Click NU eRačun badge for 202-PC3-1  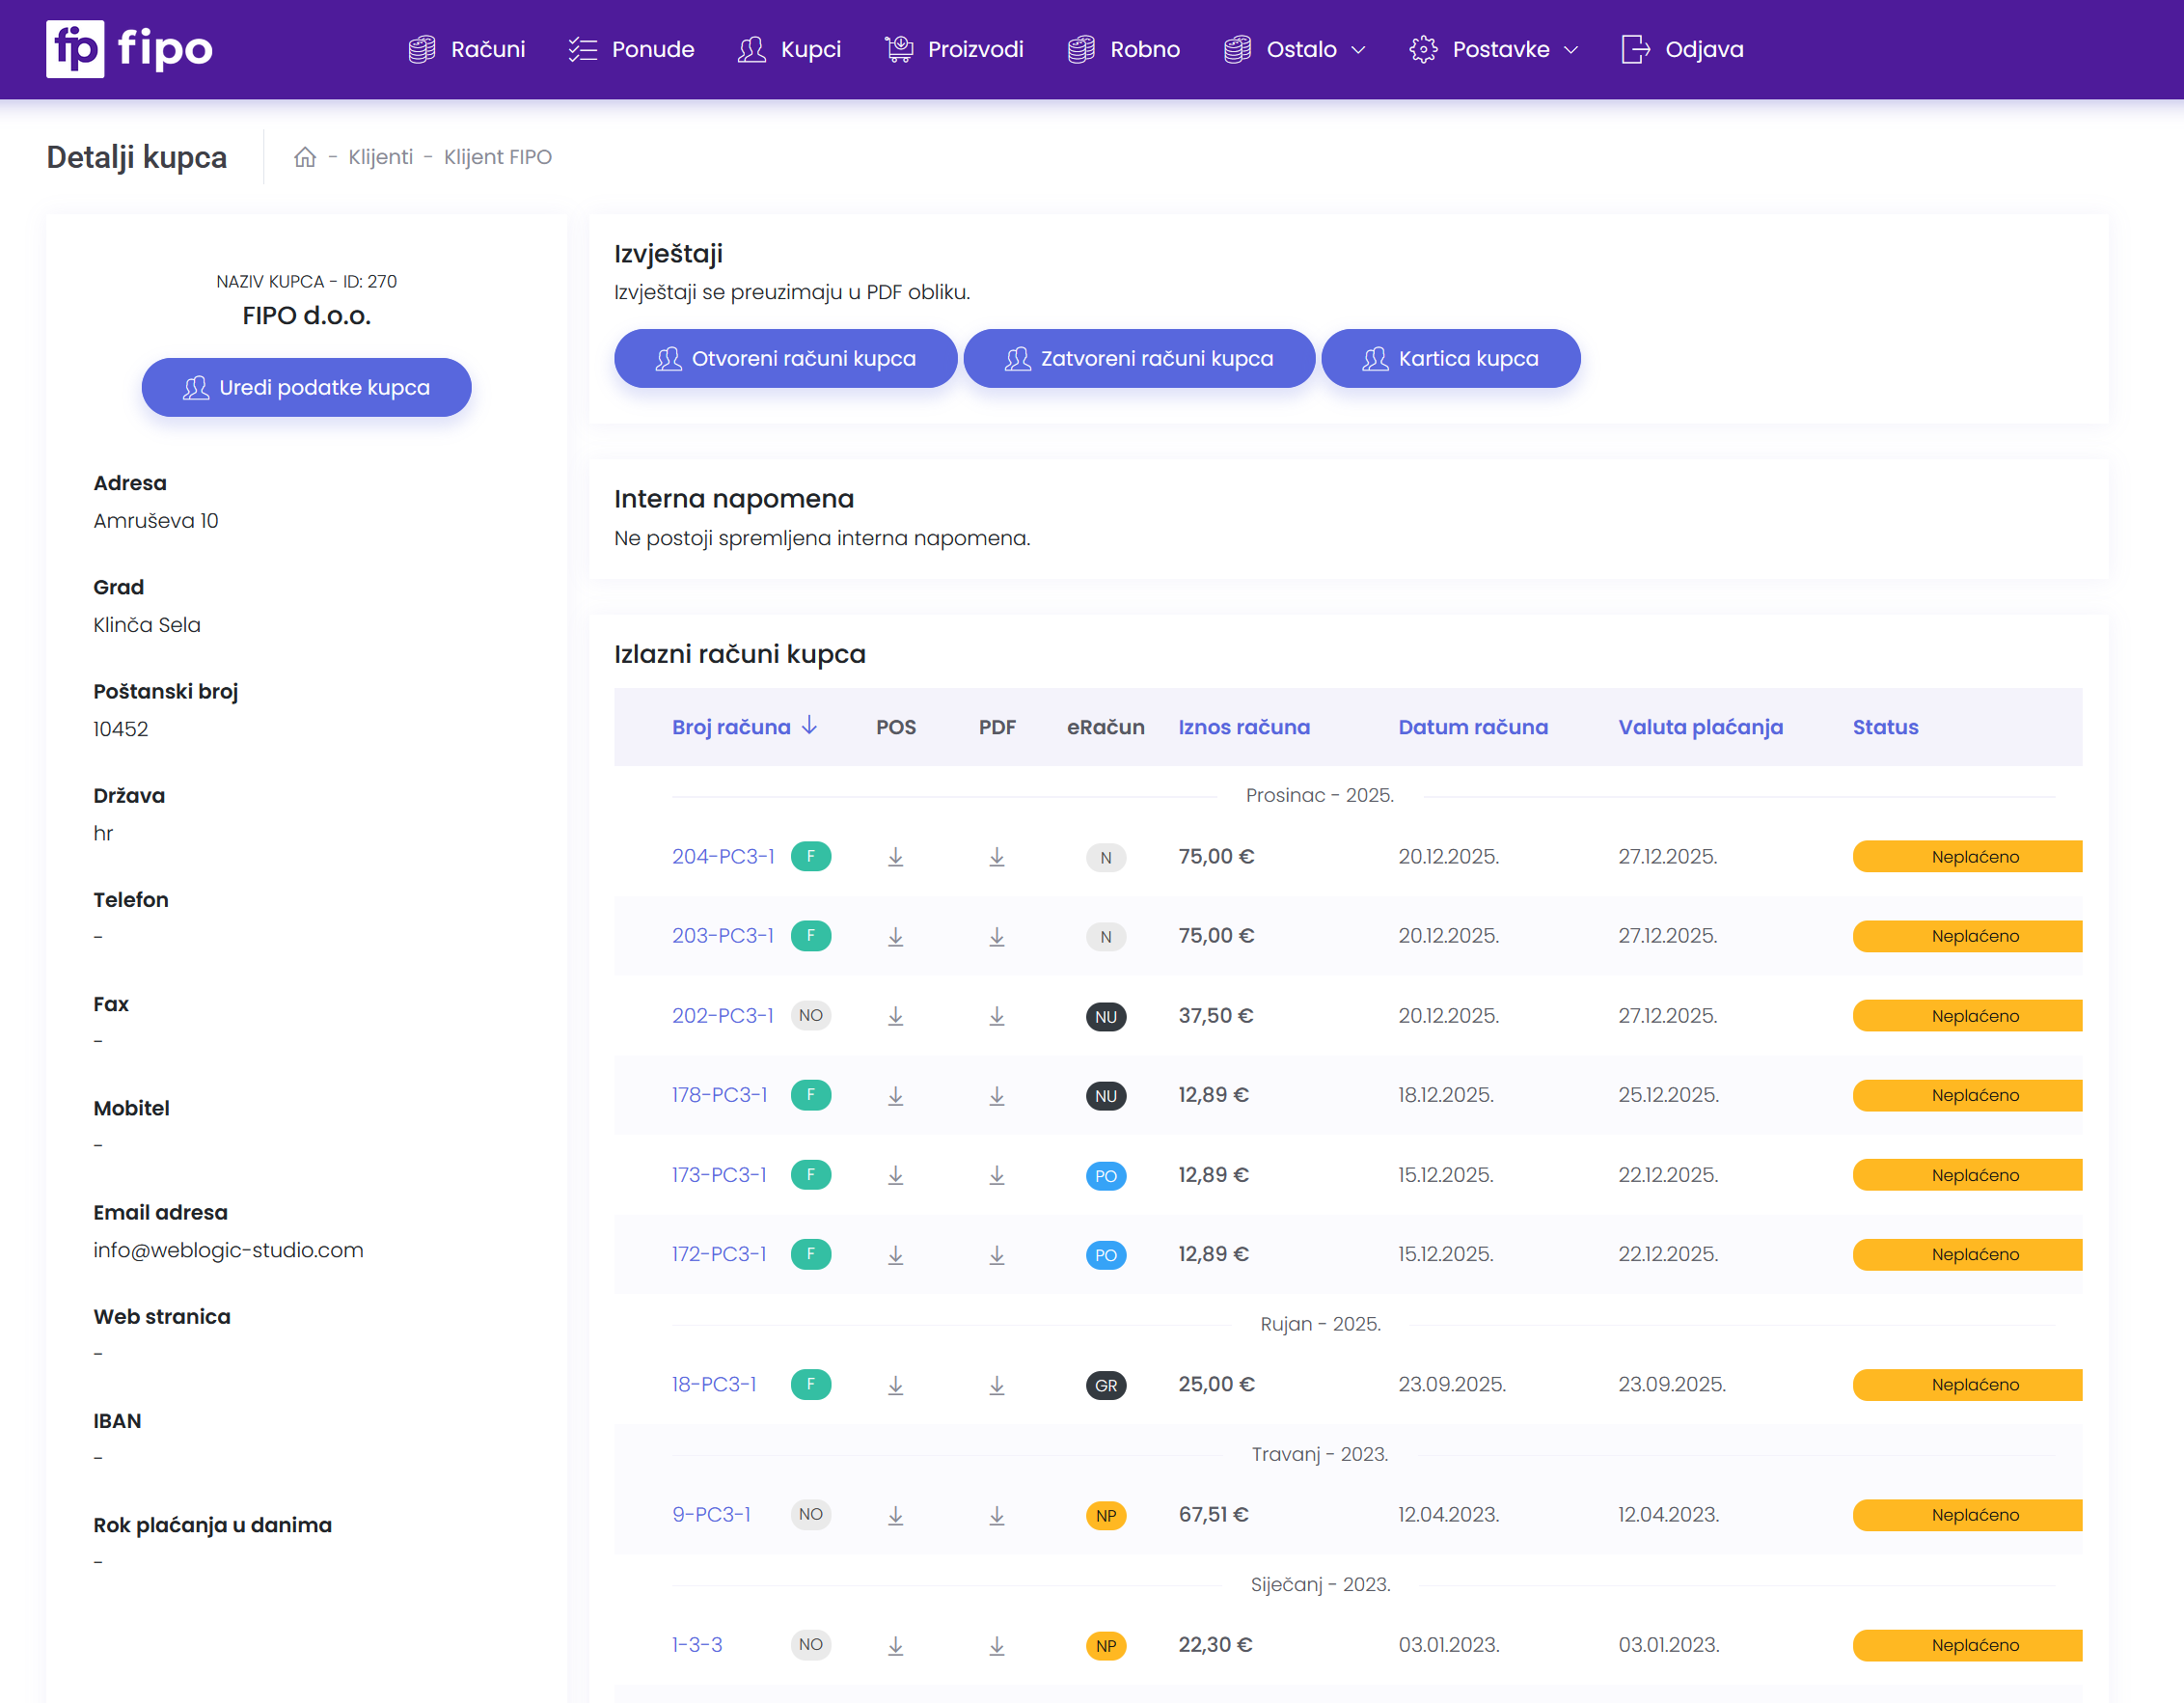coord(1105,1016)
